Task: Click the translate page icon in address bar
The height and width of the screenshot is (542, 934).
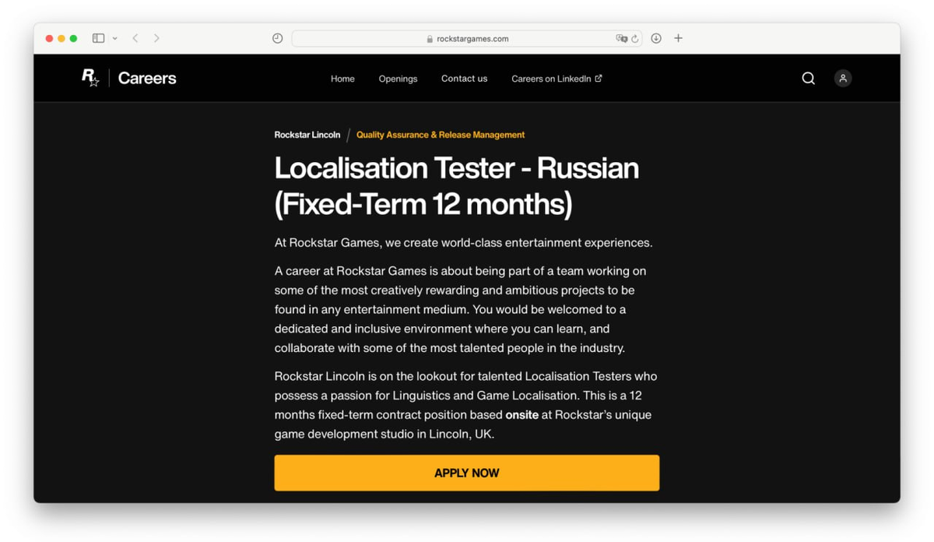Action: pos(621,38)
